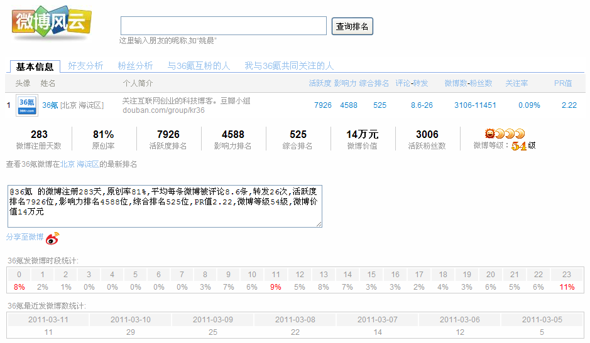Screen dimensions: 590x343
Task: Open the 北京 海淀区 ranking link
Action: (x=80, y=164)
